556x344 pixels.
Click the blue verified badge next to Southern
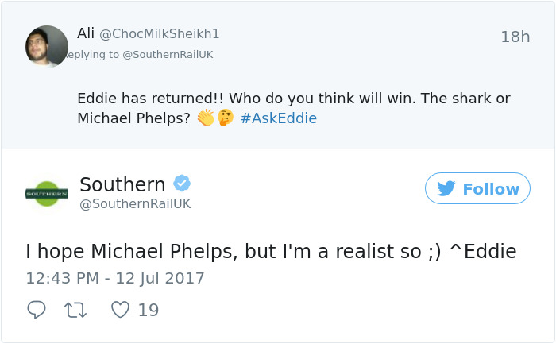182,184
